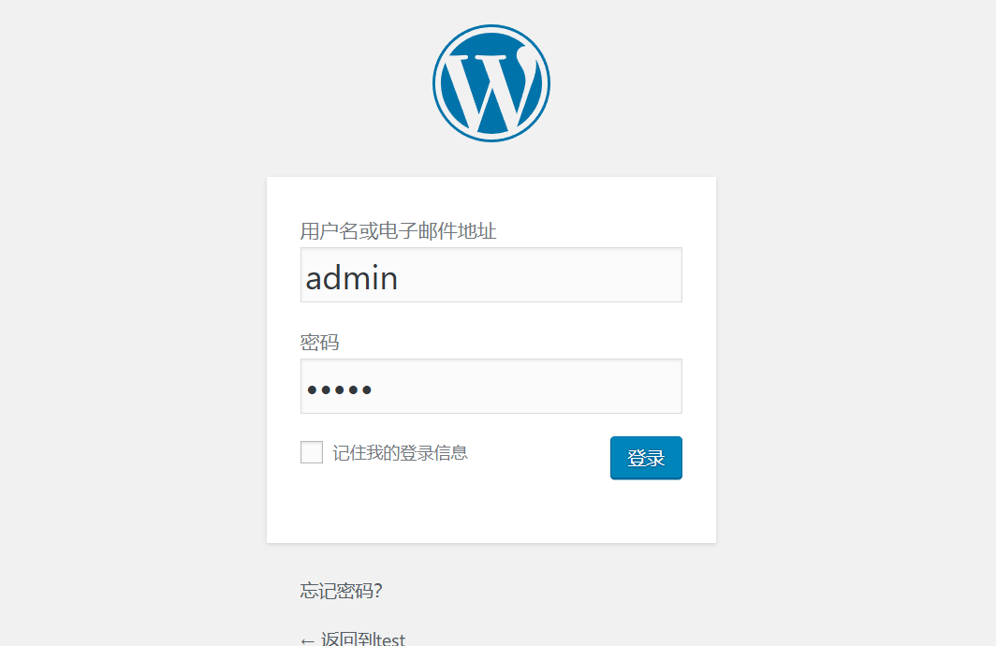
Task: Enable remember-me via the empty square box
Action: [x=312, y=452]
